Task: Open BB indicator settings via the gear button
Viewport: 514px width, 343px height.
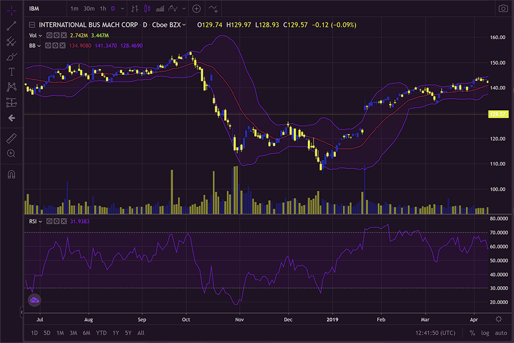Action: click(x=56, y=46)
